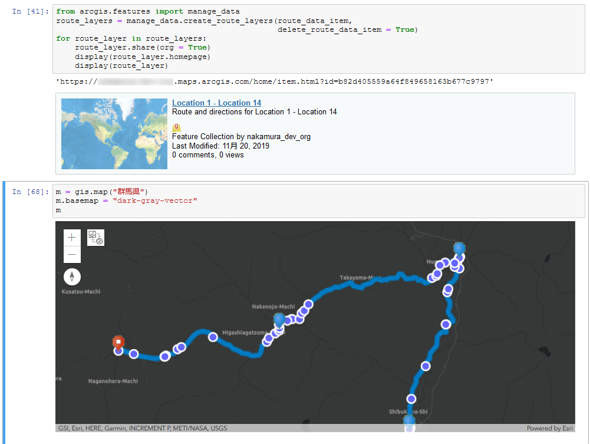The width and height of the screenshot is (590, 444).
Task: Select the blue pin at Shibukawa-Shi
Action: point(409,420)
